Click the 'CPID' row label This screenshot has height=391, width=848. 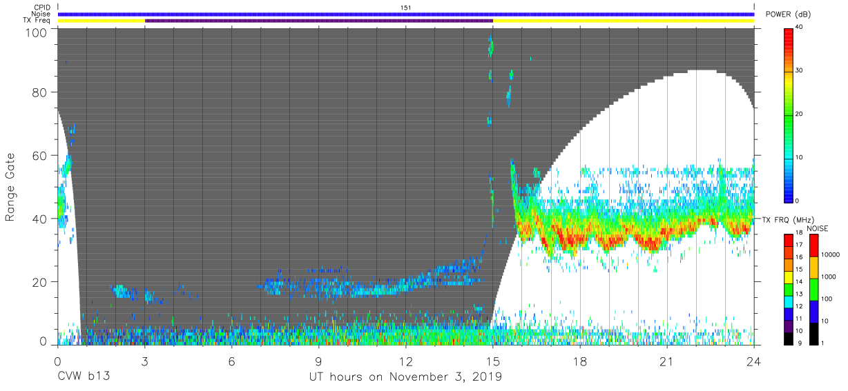click(43, 8)
